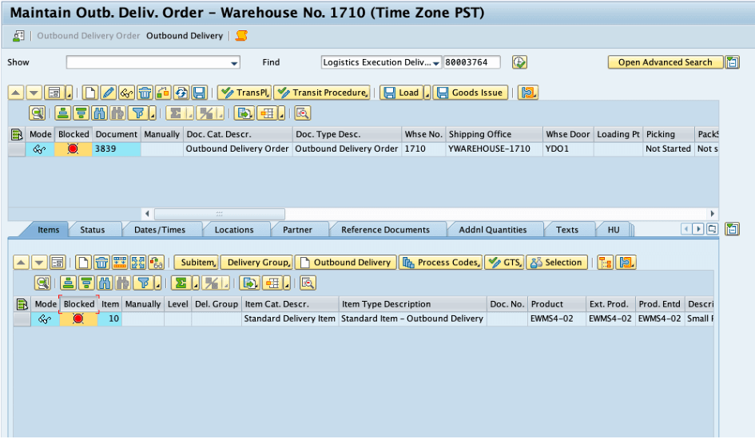Click the select-all icon of items table

point(22,304)
